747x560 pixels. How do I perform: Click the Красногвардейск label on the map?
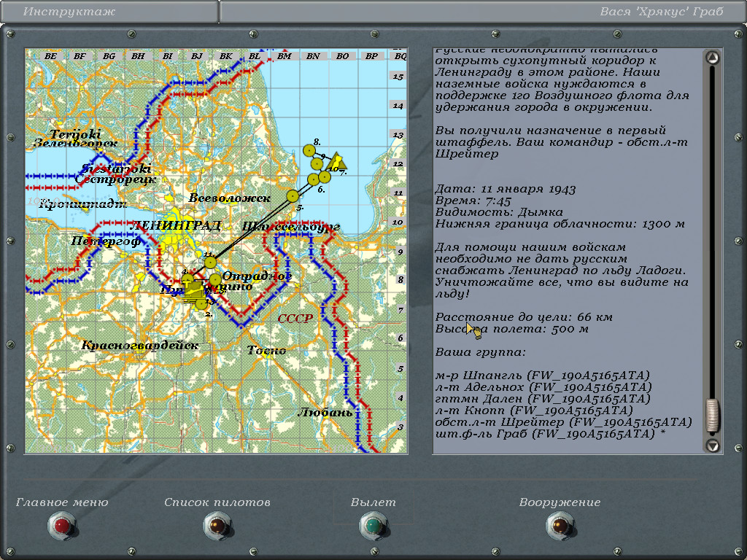pos(140,345)
